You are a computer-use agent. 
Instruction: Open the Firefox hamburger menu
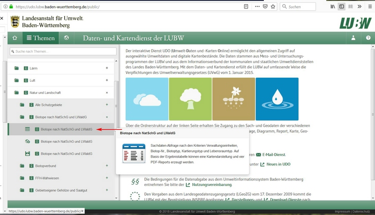tap(368, 7)
